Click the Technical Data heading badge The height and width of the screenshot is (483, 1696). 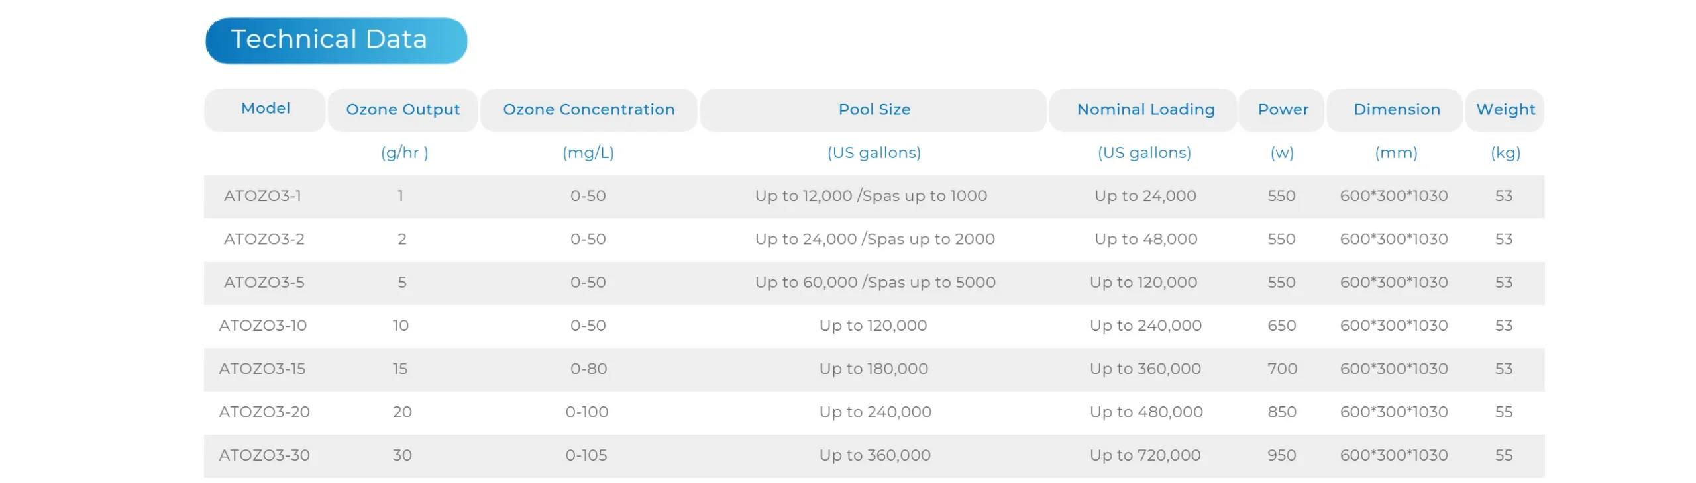pyautogui.click(x=336, y=40)
